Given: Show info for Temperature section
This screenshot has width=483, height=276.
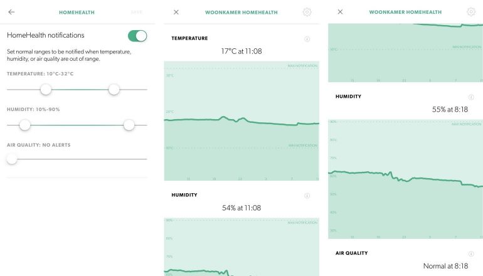Looking at the screenshot, I should (307, 39).
